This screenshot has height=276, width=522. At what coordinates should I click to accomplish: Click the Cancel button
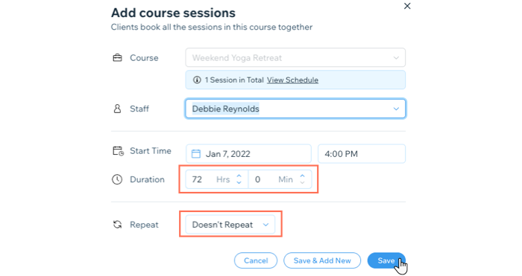pyautogui.click(x=256, y=260)
